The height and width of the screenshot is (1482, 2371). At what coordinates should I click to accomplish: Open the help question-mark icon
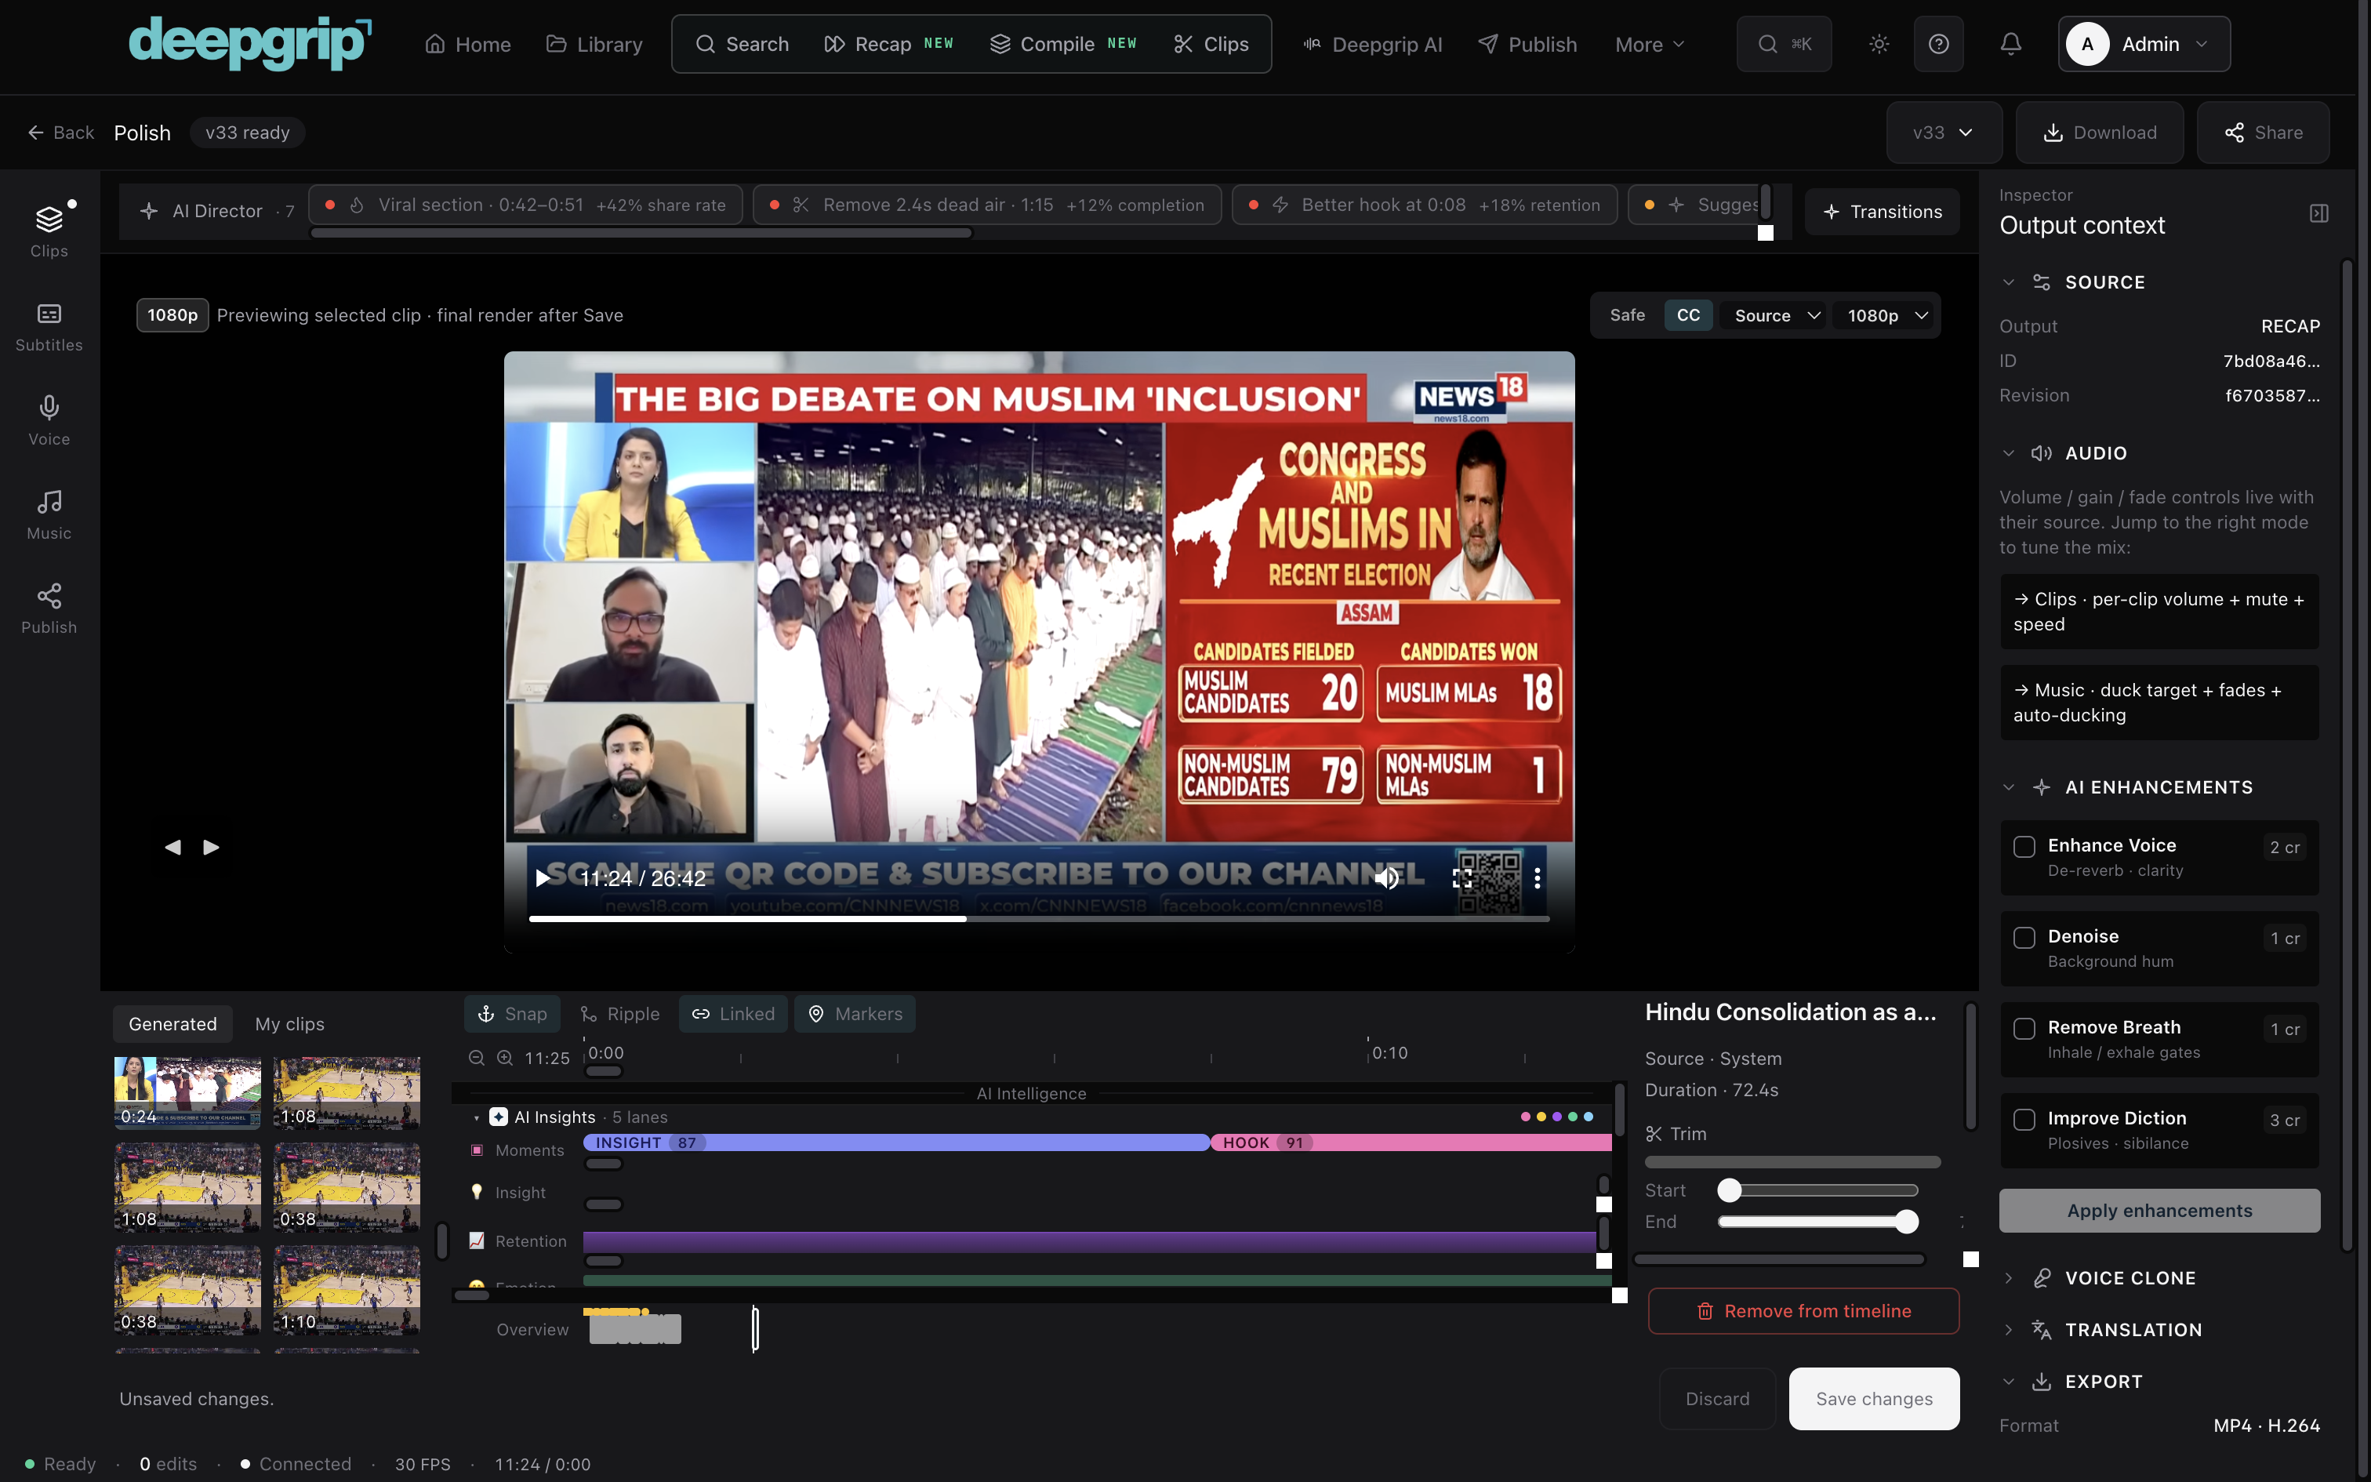click(1938, 44)
